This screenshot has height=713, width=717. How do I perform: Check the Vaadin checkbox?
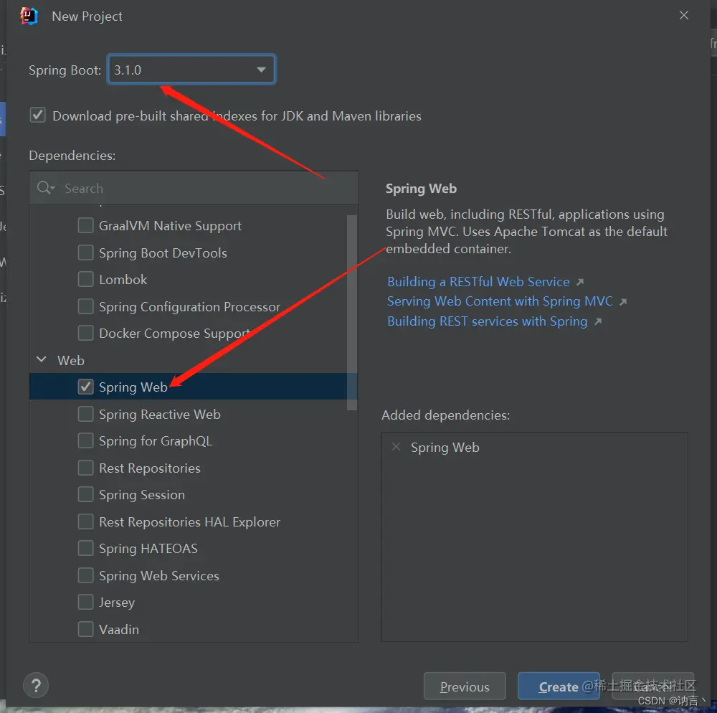(85, 629)
